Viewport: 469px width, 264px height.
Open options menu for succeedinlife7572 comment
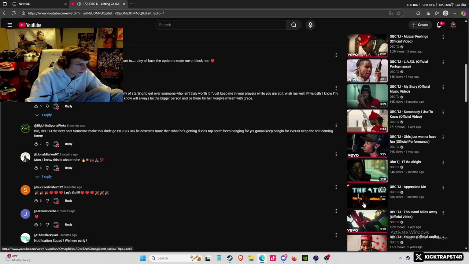(336, 187)
